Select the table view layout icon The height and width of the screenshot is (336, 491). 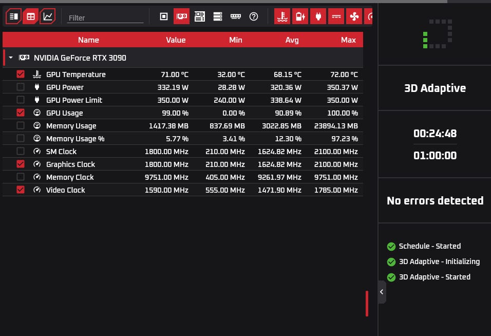pos(31,16)
